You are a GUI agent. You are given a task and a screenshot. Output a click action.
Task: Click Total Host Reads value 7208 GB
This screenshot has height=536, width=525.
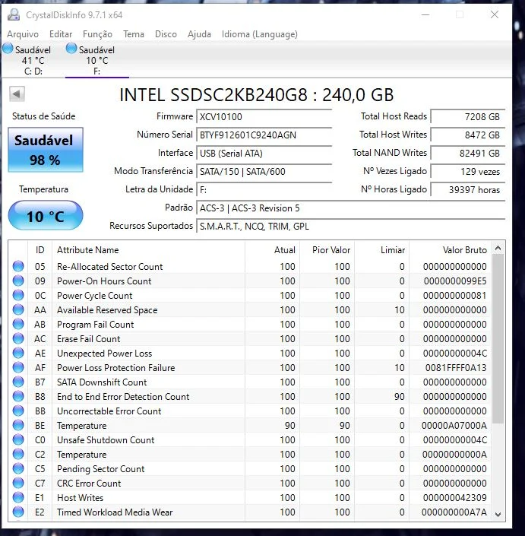[468, 116]
